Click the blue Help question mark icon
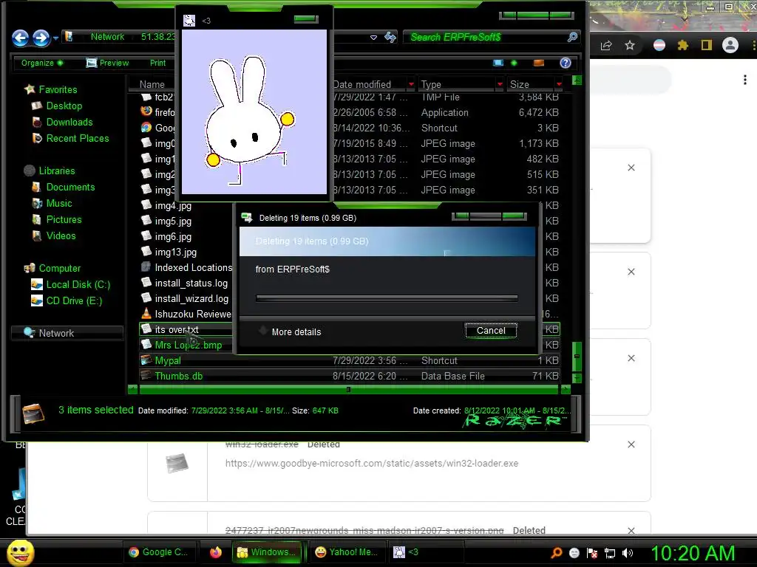 point(566,63)
